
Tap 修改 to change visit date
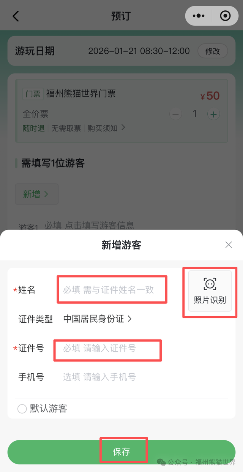[212, 51]
